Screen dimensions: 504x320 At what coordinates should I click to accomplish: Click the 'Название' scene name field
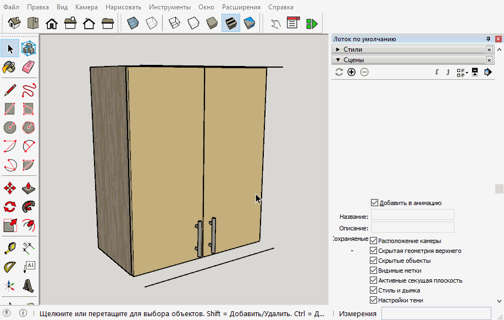412,214
